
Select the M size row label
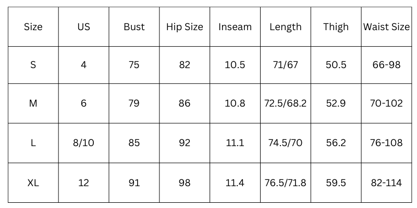click(33, 103)
